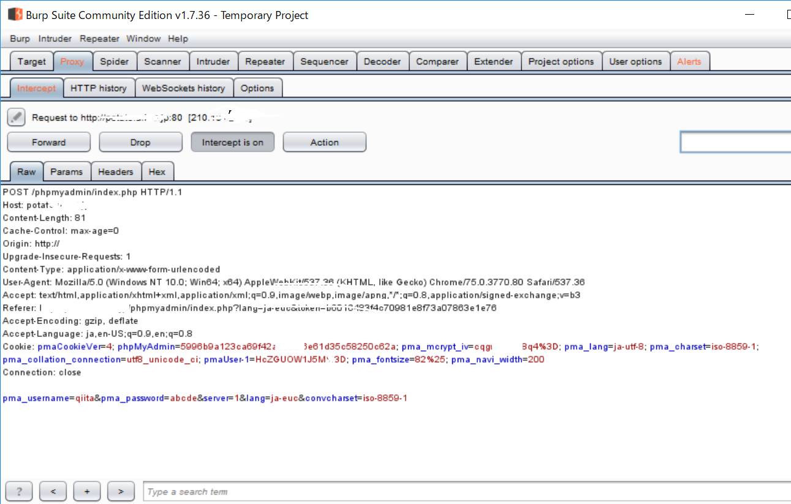Click the pencil edit icon beside Request to
The height and width of the screenshot is (504, 791).
[17, 117]
